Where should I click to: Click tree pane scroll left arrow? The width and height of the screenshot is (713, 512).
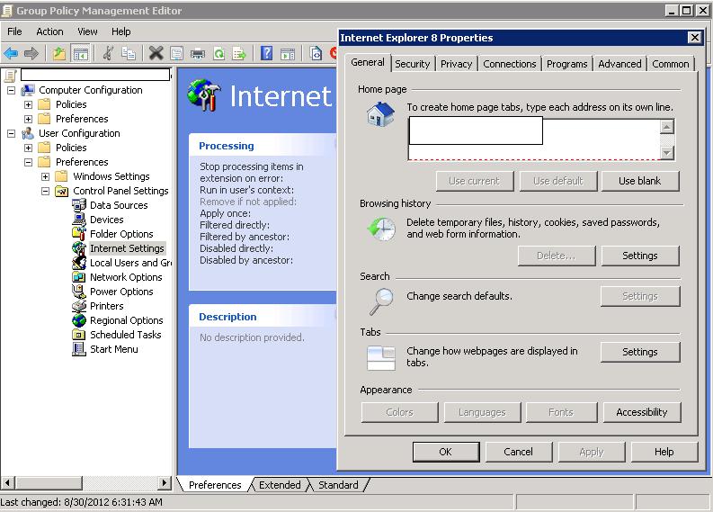[8, 482]
